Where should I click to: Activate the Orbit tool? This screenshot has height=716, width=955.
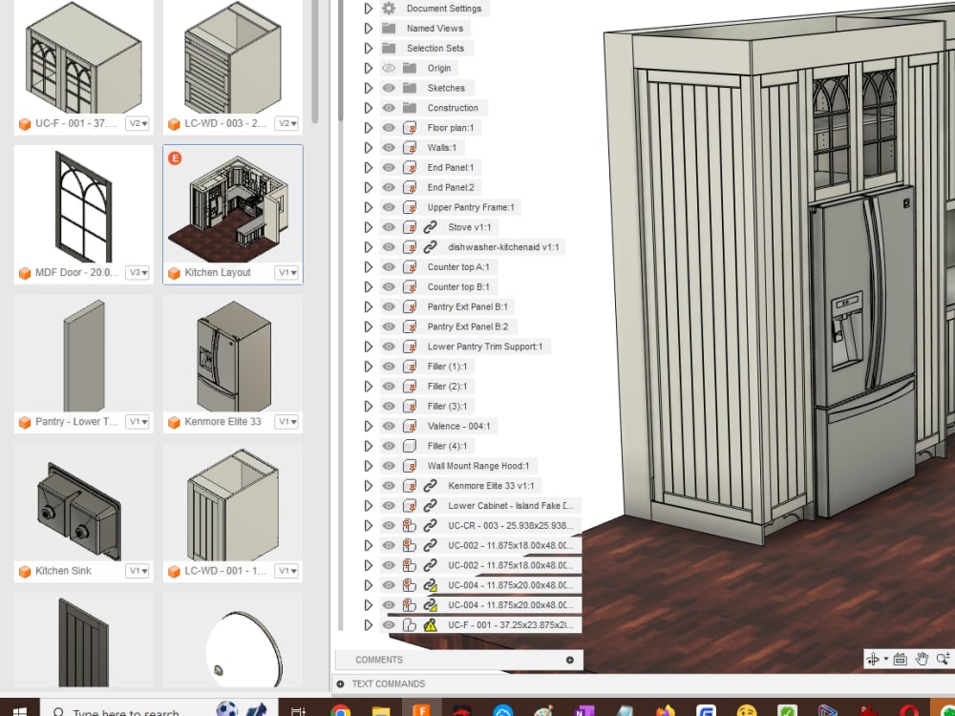(x=873, y=659)
